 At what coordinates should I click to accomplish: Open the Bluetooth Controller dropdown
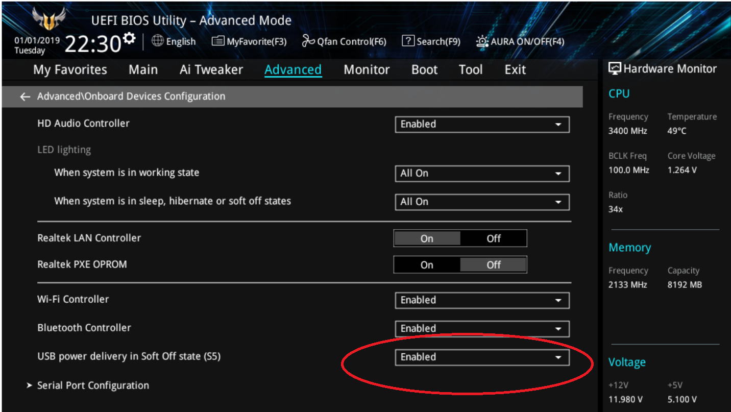tap(482, 329)
